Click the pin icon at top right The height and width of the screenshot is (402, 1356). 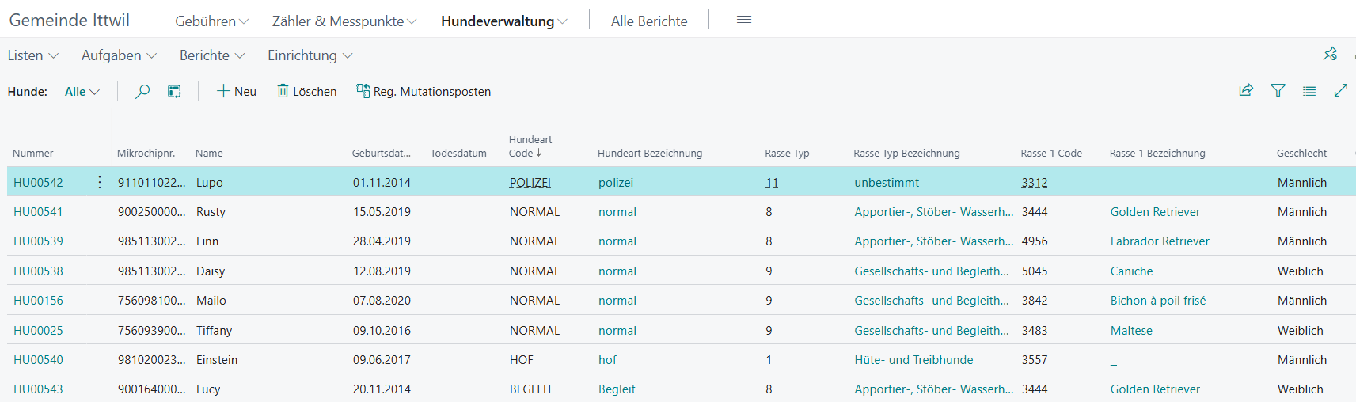(x=1331, y=54)
